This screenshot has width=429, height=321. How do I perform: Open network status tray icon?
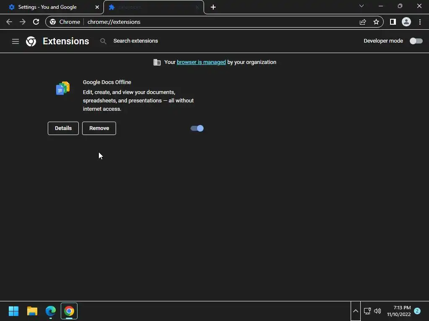point(367,311)
